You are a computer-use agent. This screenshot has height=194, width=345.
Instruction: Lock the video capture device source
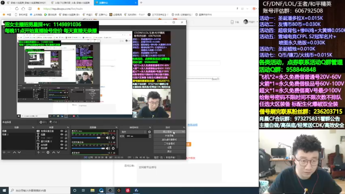pyautogui.click(x=66, y=131)
